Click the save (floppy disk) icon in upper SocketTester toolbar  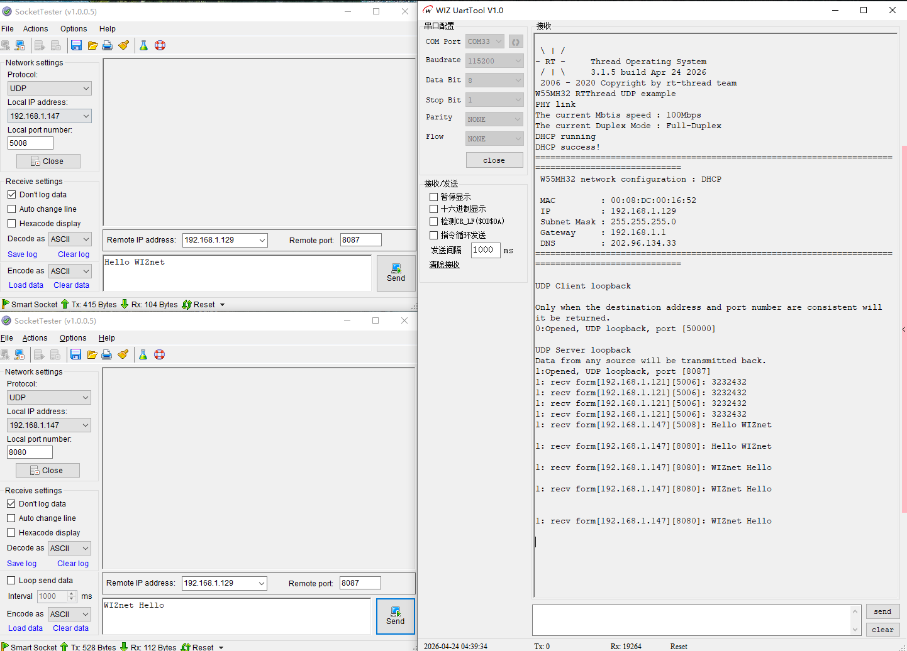point(77,45)
